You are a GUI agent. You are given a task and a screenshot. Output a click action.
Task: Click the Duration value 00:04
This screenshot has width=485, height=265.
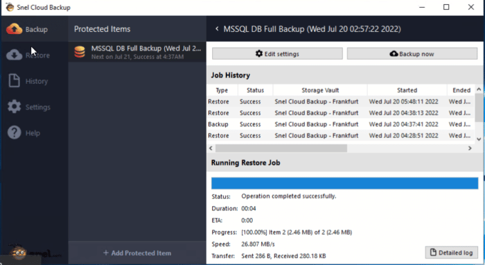click(248, 208)
